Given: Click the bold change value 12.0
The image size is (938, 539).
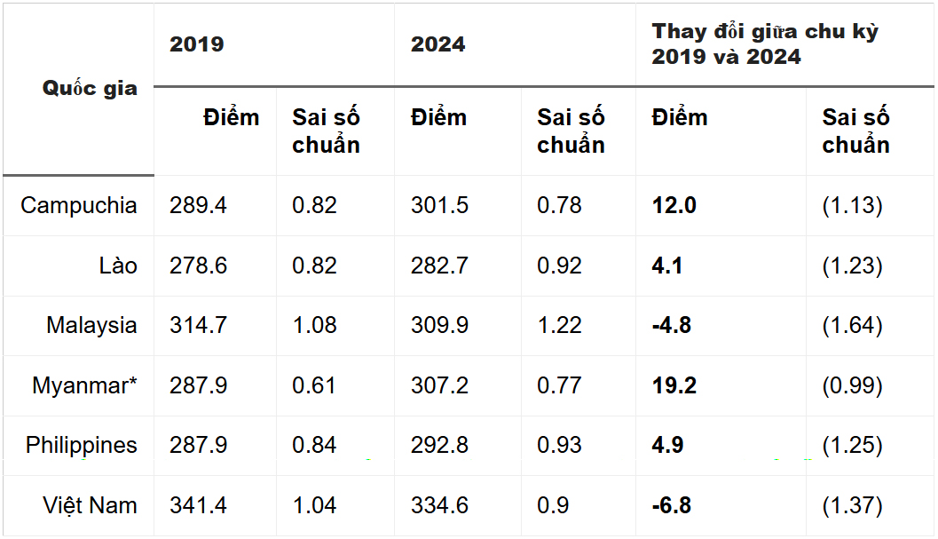Looking at the screenshot, I should [x=674, y=206].
